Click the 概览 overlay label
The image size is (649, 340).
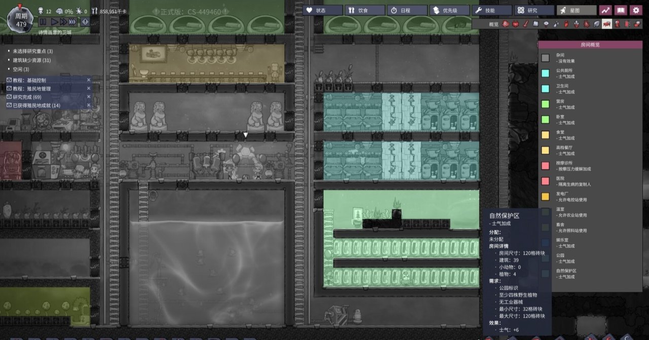click(x=493, y=24)
